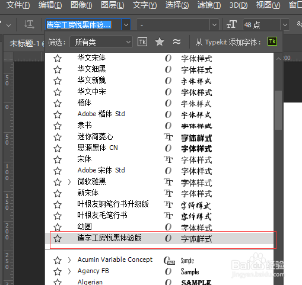The height and width of the screenshot is (285, 302).
Task: Click 48 点 font size field
Action: pos(262,25)
